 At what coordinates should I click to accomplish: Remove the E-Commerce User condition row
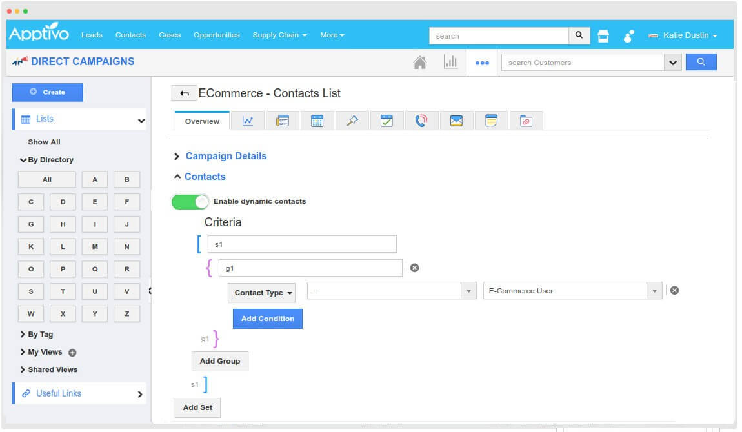tap(674, 290)
